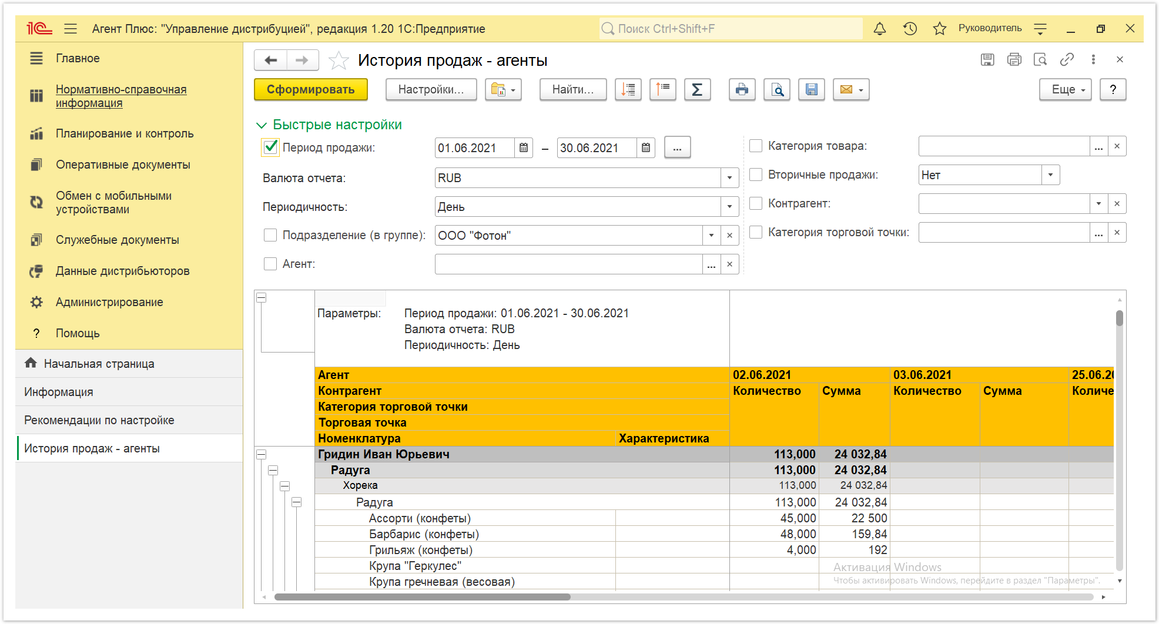Image resolution: width=1159 pixels, height=624 pixels.
Task: Uncheck Период продажи checkbox
Action: [x=270, y=147]
